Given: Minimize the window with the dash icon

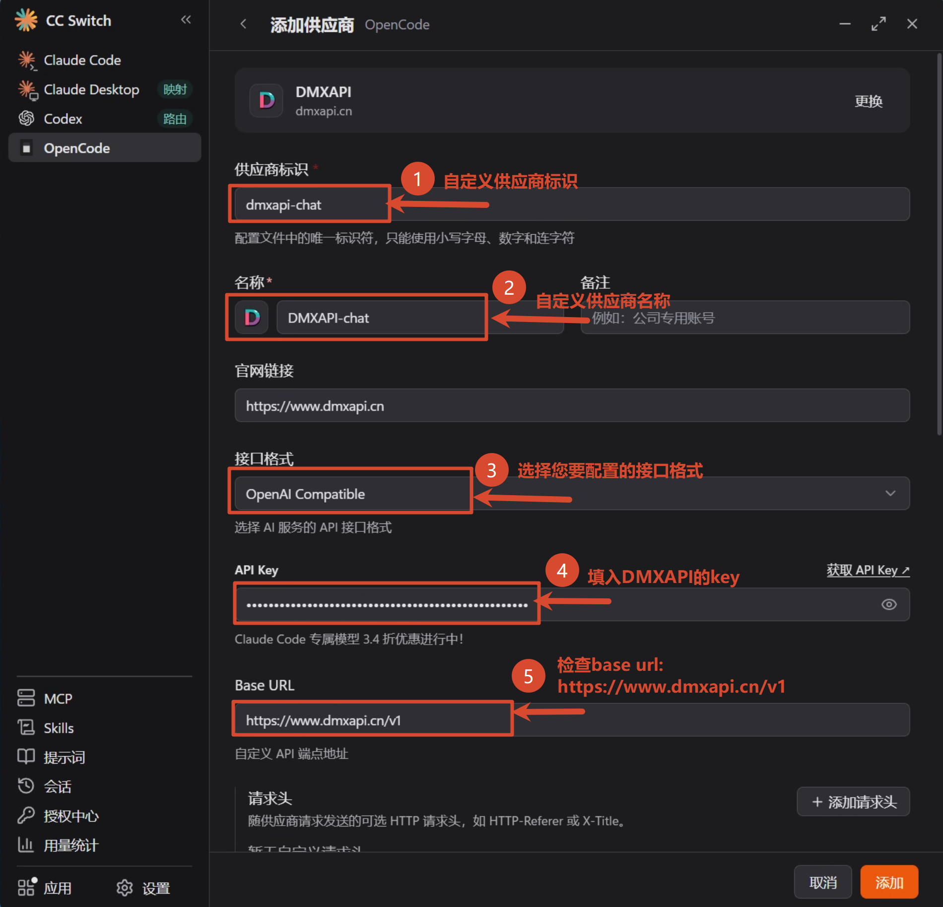Looking at the screenshot, I should tap(845, 24).
